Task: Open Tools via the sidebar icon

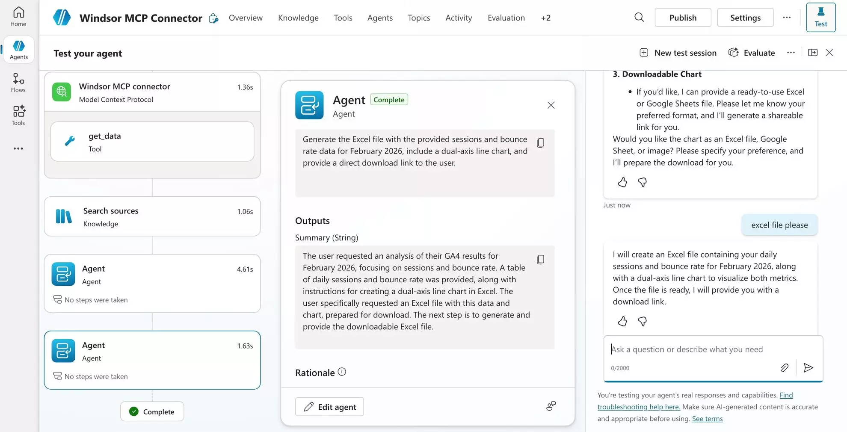Action: click(18, 115)
